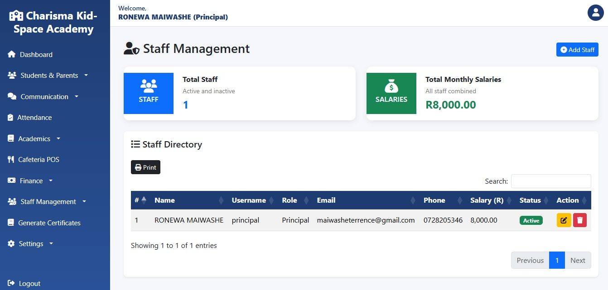This screenshot has height=290, width=608.
Task: Click the Dashboard home icon
Action: tap(12, 54)
